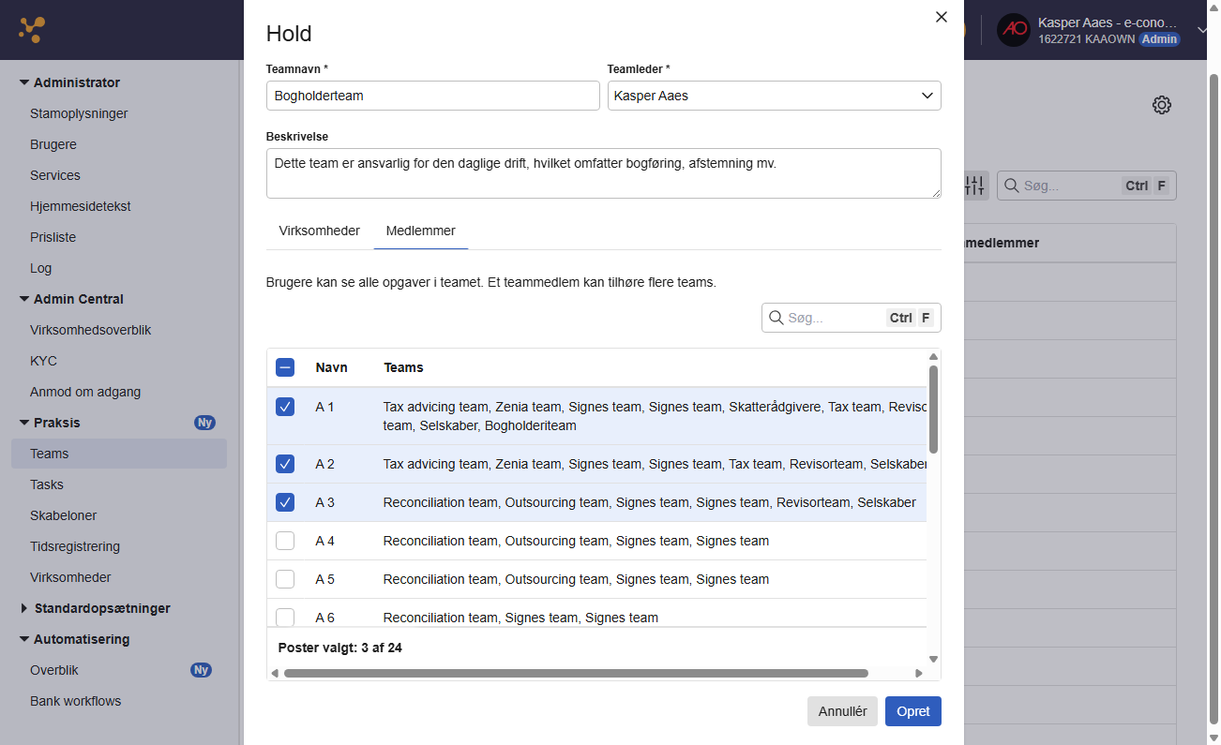Click the members table scroll-down arrow
This screenshot has height=745, width=1221.
pyautogui.click(x=933, y=659)
